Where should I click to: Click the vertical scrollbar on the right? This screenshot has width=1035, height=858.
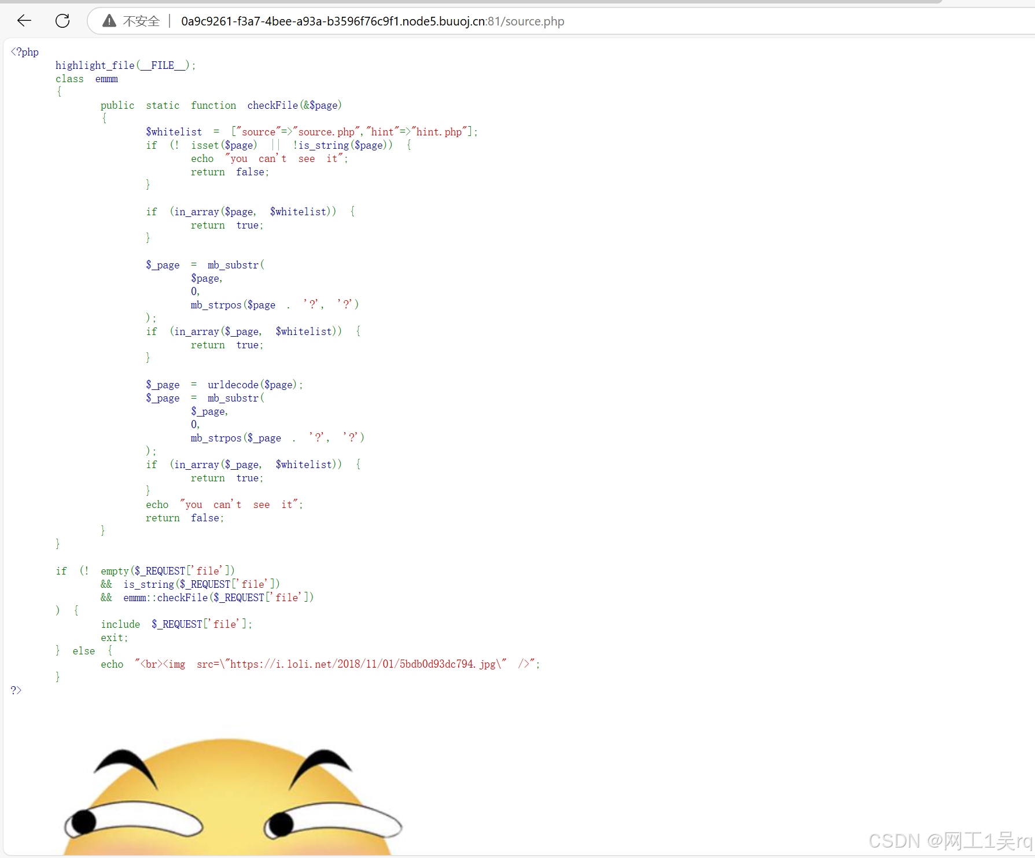(1029, 231)
